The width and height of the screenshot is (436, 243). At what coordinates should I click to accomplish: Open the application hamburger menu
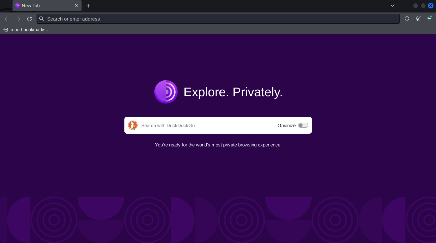tap(429, 19)
